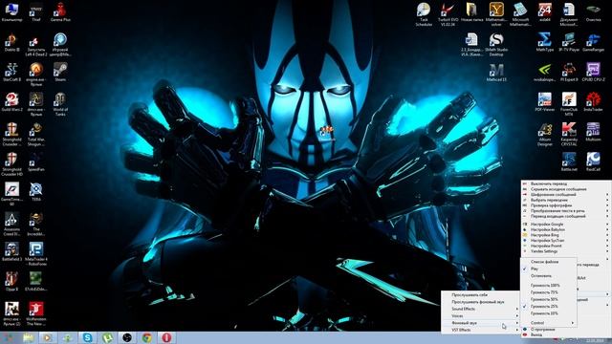
Task: Expand Настройки Google submenu
Action: 565,225
